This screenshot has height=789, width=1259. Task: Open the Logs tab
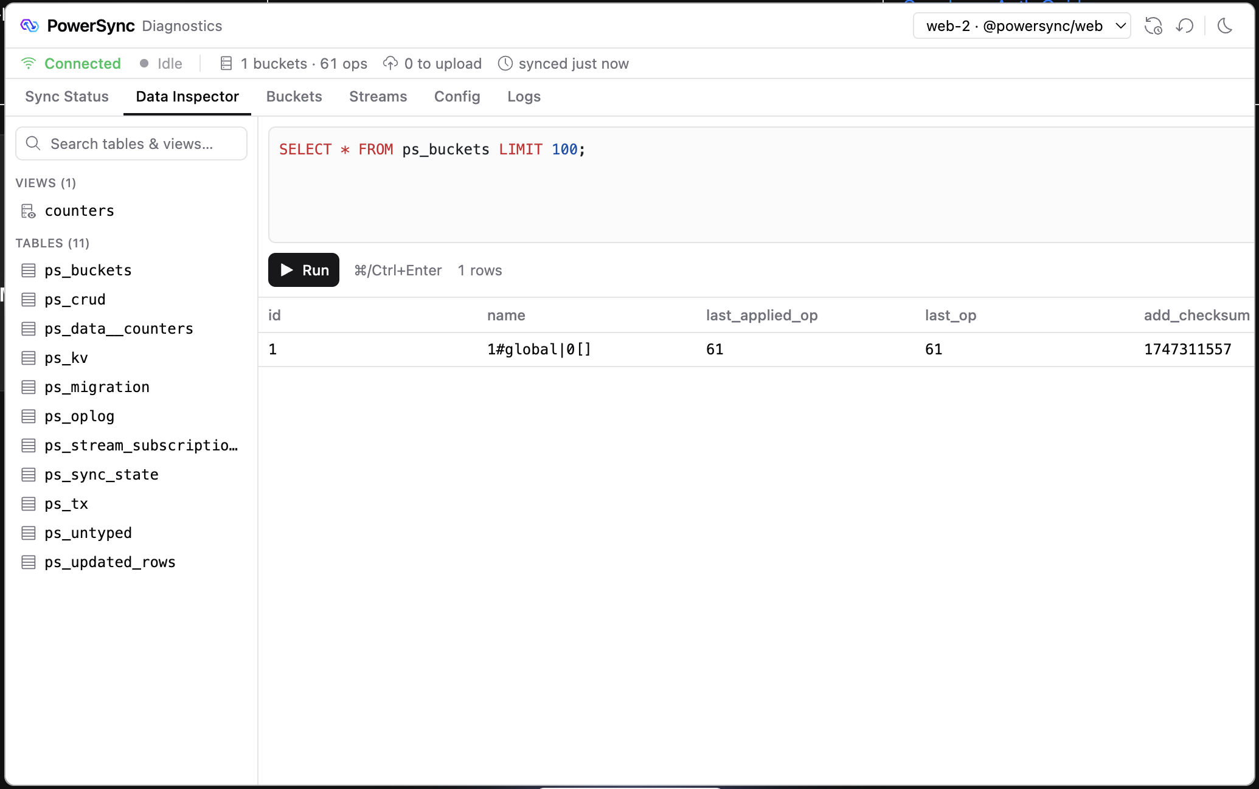[x=524, y=97]
